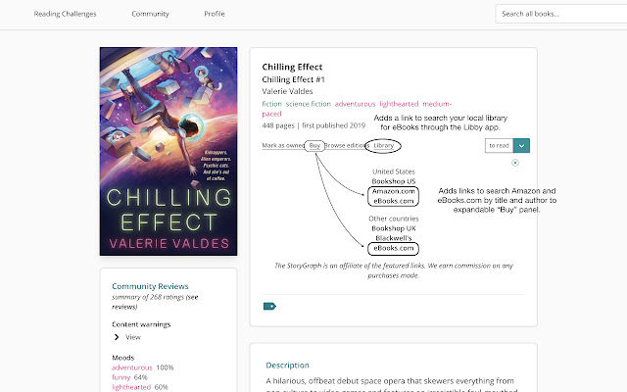Expand the content warnings View chevron
The image size is (627, 392).
[x=118, y=337]
